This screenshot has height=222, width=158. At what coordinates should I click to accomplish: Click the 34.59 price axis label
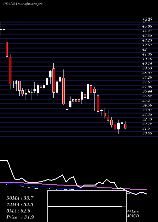(147, 105)
